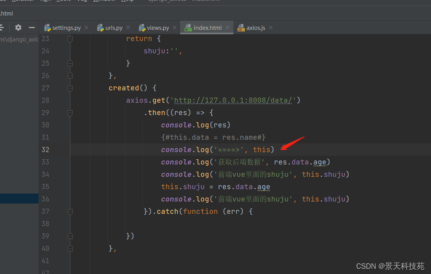Click the commented "{#this.data = res.name#}" line

[213, 137]
